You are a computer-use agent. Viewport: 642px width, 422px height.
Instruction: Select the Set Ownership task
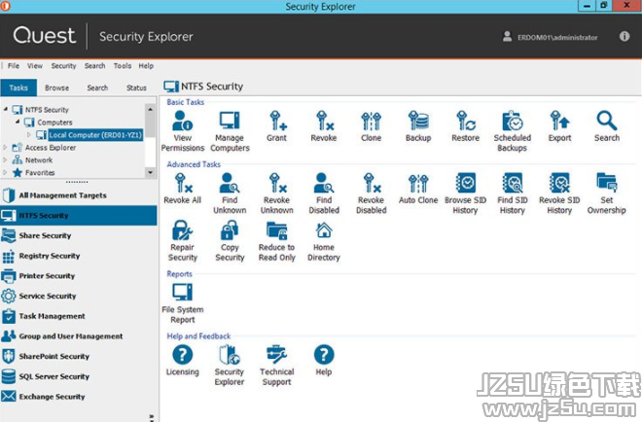607,193
